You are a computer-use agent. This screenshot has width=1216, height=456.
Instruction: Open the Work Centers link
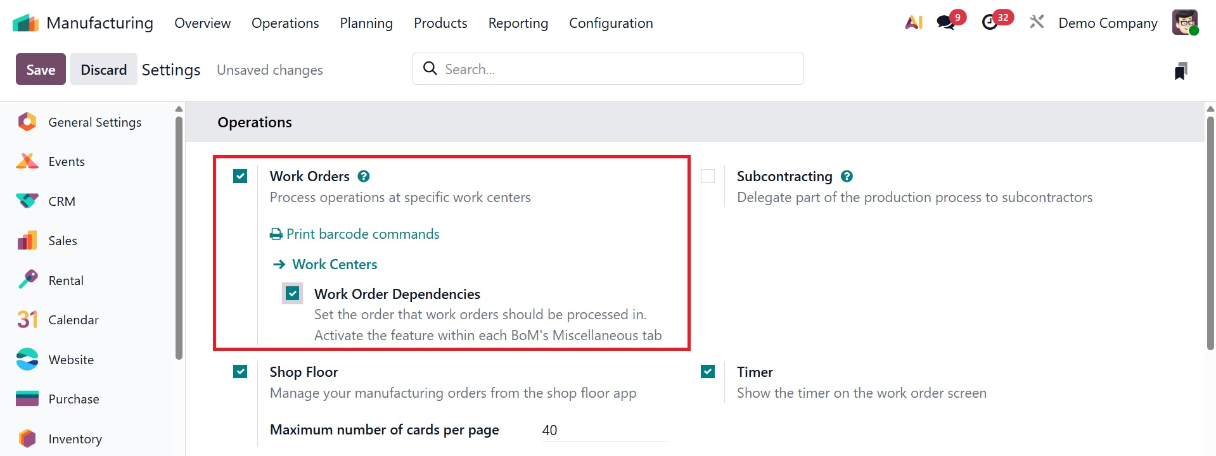coord(334,264)
